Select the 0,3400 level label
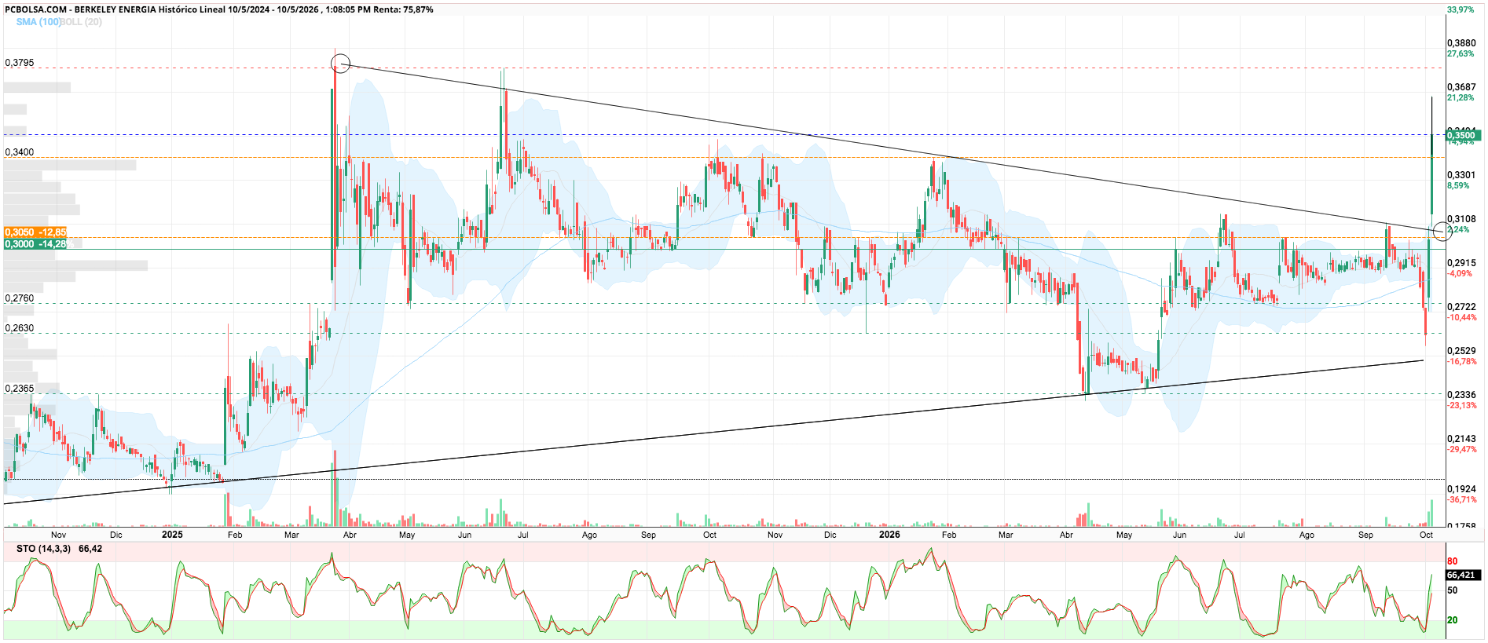The width and height of the screenshot is (1488, 643). click(x=20, y=152)
